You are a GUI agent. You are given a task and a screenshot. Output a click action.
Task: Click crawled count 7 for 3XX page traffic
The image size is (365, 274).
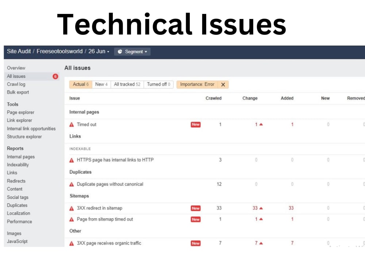pos(220,243)
